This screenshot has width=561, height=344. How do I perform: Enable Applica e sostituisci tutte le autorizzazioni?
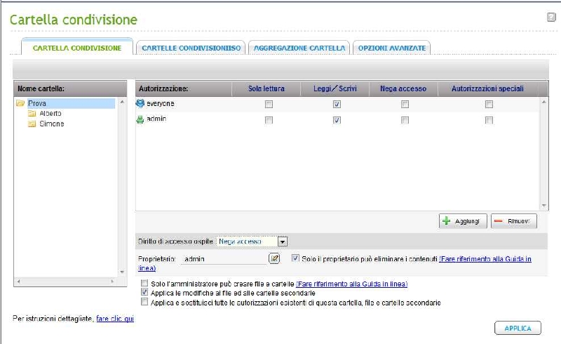point(144,303)
